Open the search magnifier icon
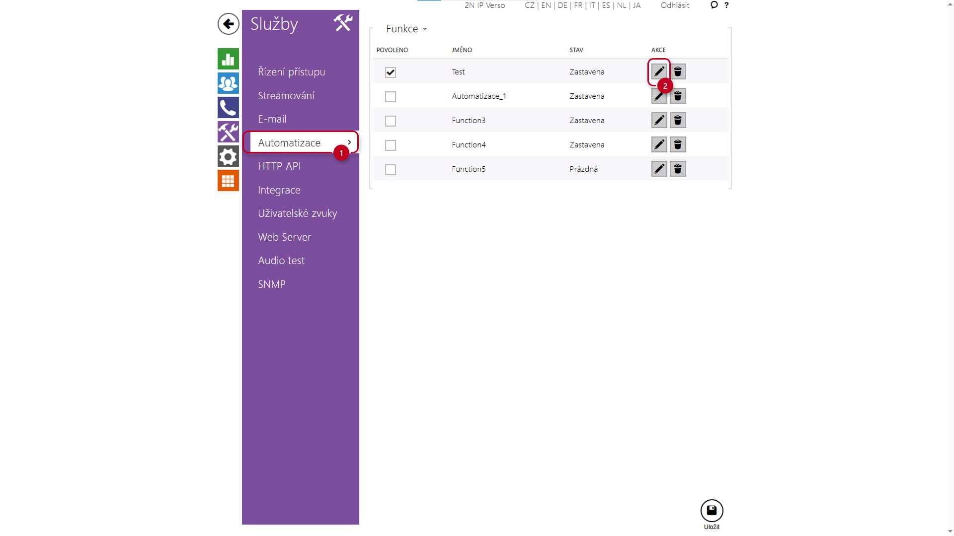 (x=714, y=5)
